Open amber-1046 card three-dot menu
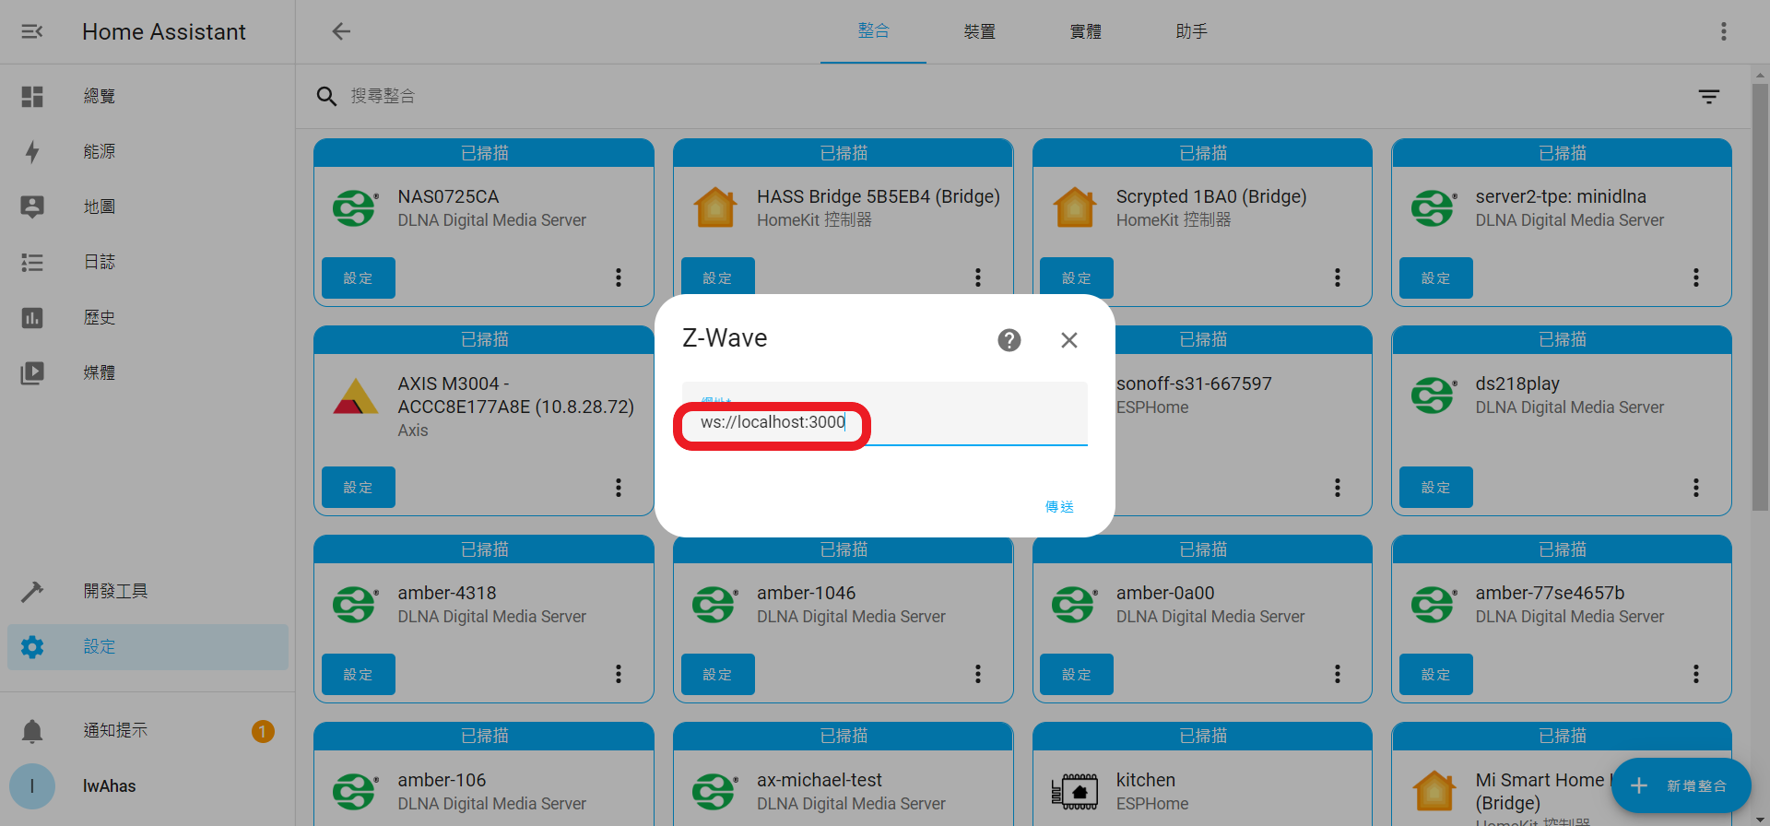This screenshot has height=826, width=1770. coord(978,674)
